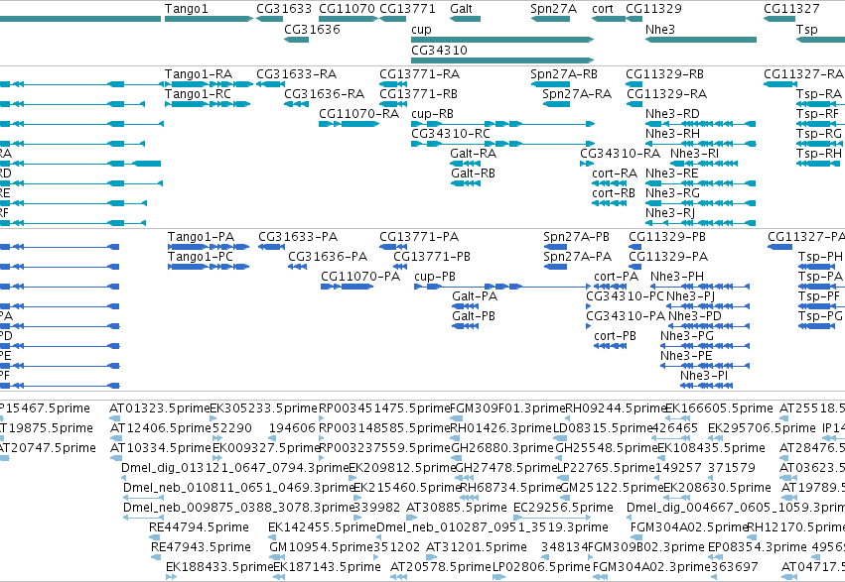Click the CG11329 gene label
The height and width of the screenshot is (582, 845).
tap(653, 9)
